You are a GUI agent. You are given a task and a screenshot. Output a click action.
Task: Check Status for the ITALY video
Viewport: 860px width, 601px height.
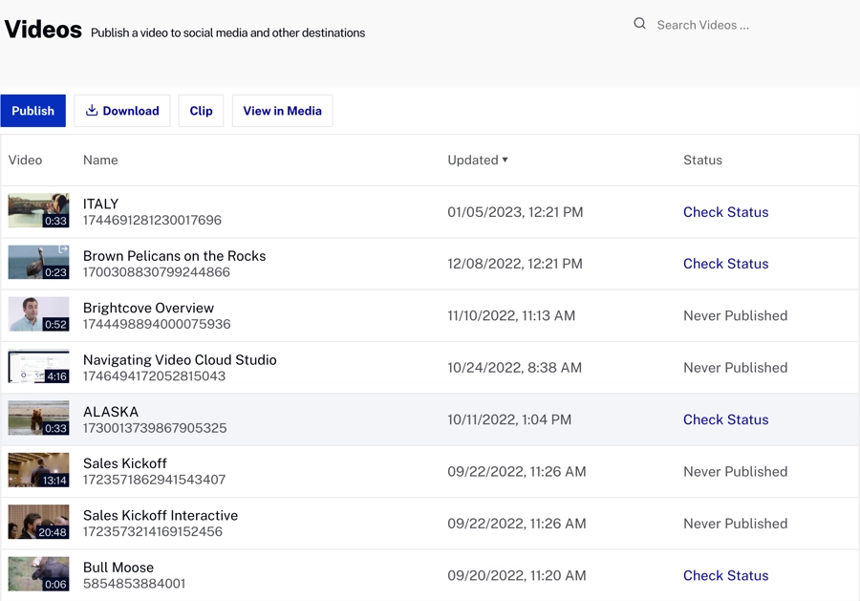click(x=725, y=212)
